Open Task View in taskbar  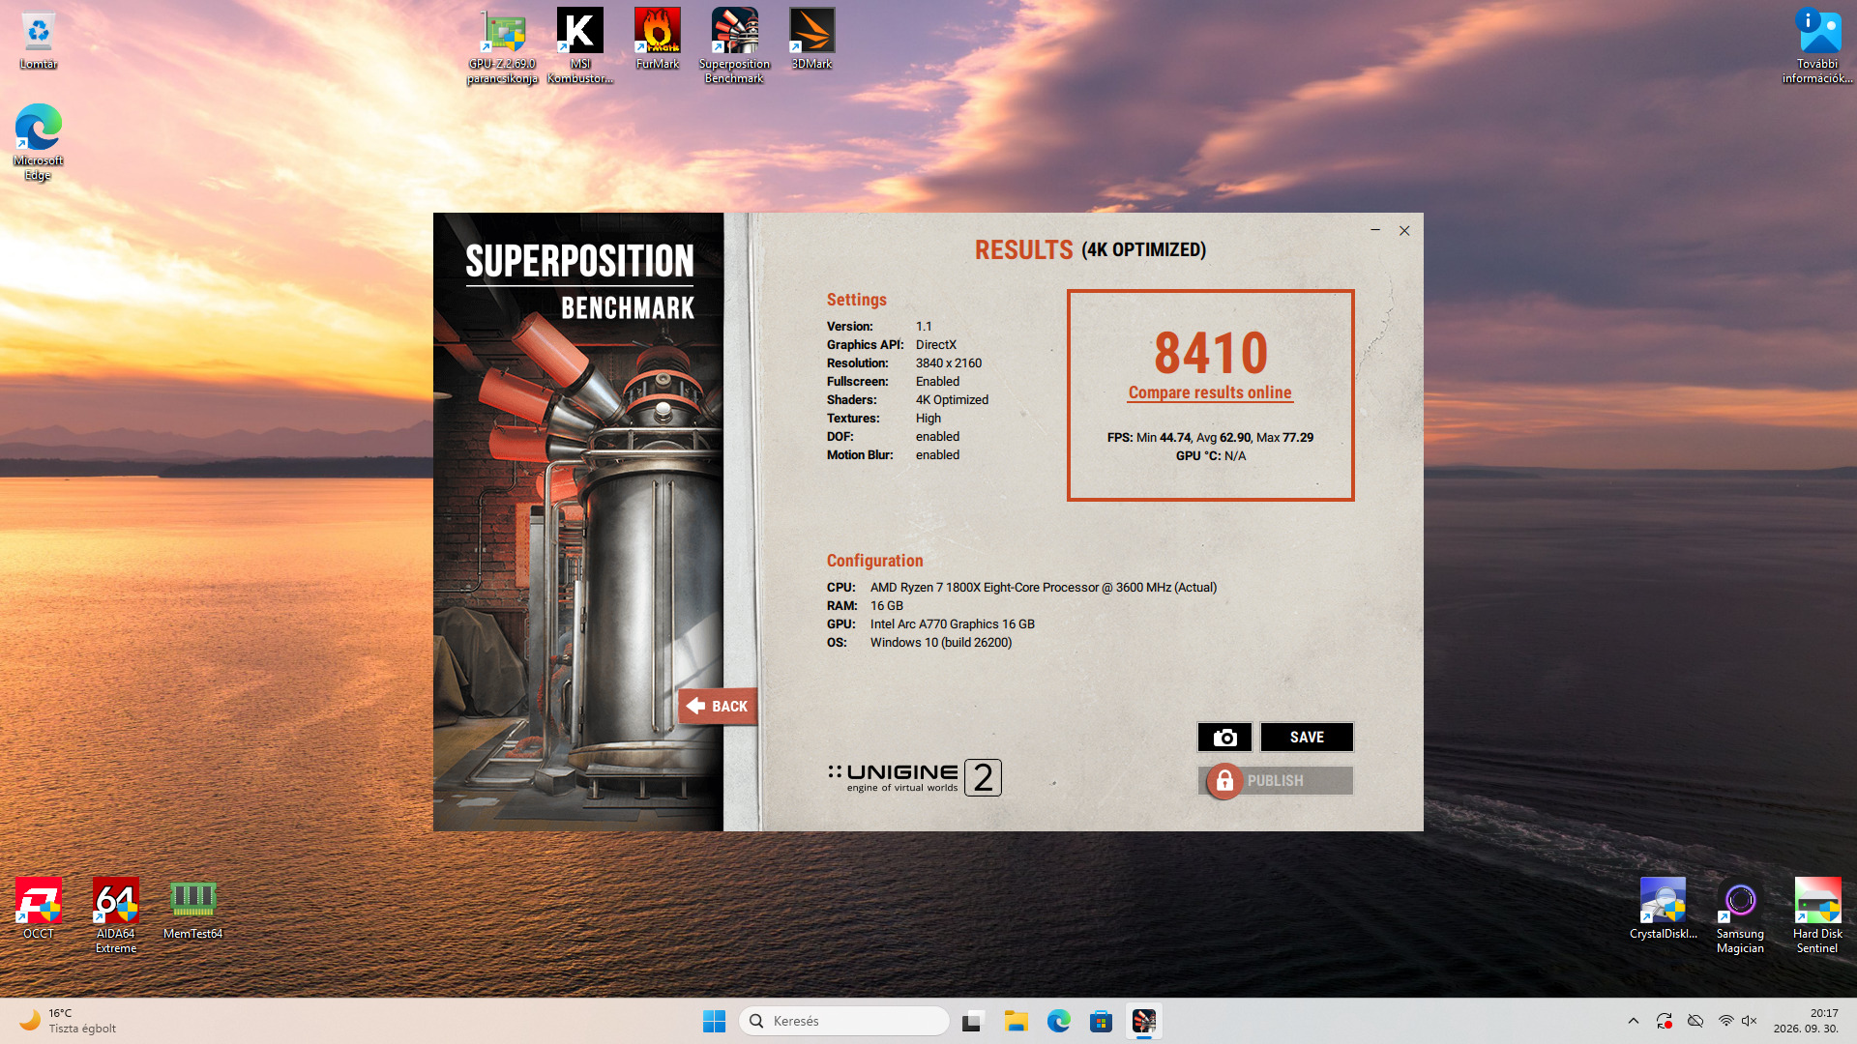973,1021
